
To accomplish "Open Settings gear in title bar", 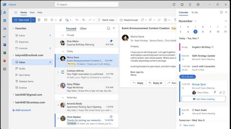I will (198, 4).
